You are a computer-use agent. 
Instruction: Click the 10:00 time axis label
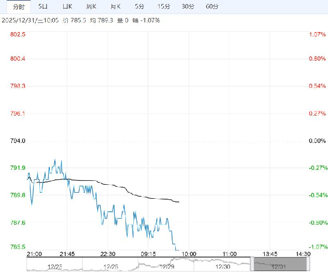click(x=188, y=254)
